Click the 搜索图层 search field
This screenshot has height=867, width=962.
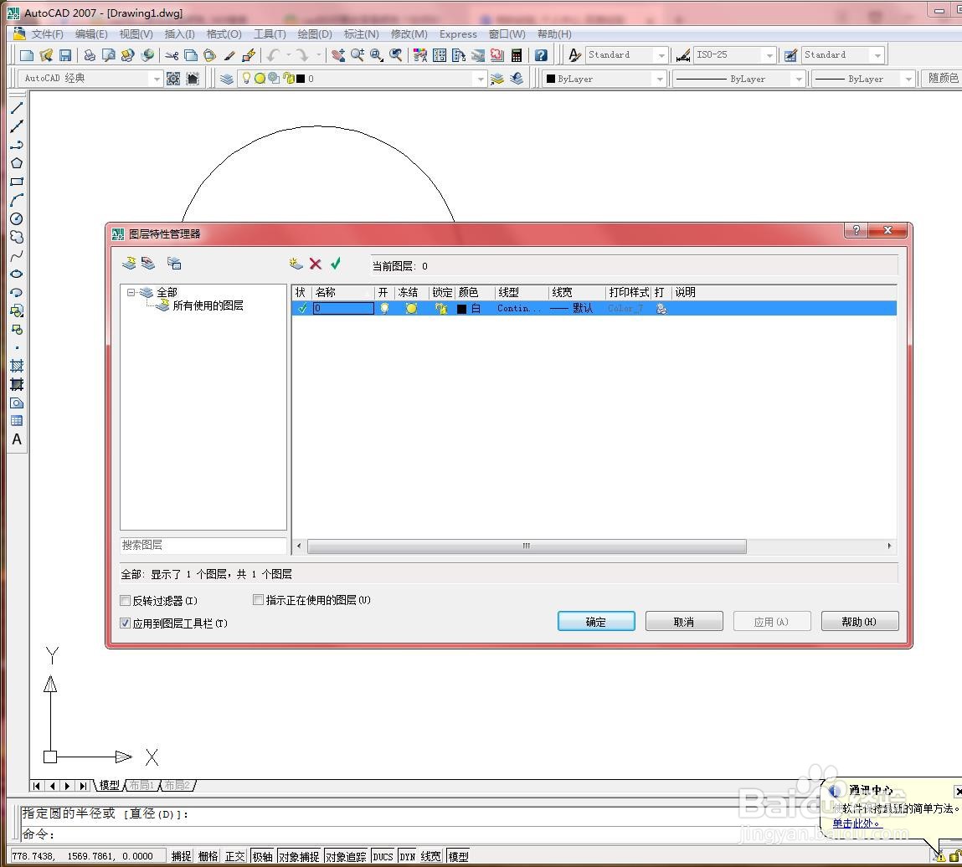(203, 545)
